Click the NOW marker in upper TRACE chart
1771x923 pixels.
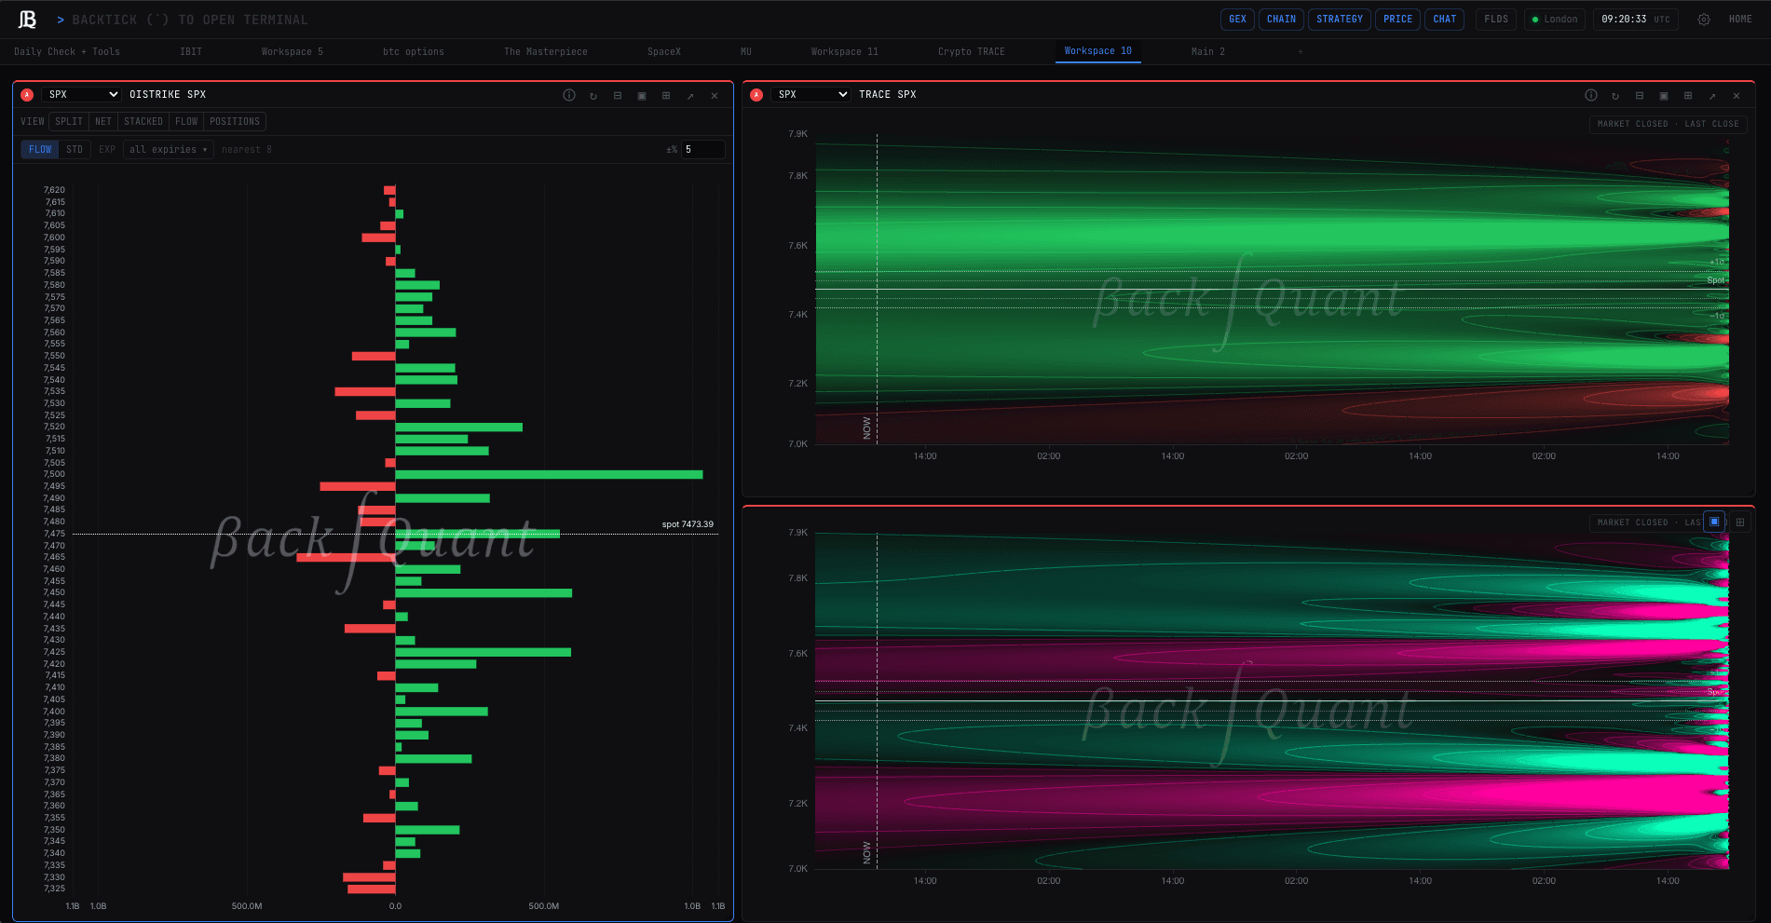pos(866,428)
